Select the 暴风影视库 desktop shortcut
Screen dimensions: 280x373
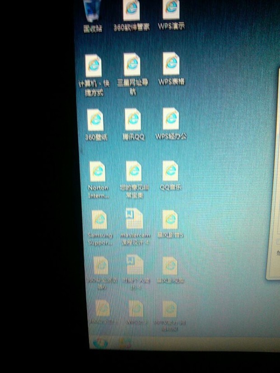pyautogui.click(x=170, y=266)
